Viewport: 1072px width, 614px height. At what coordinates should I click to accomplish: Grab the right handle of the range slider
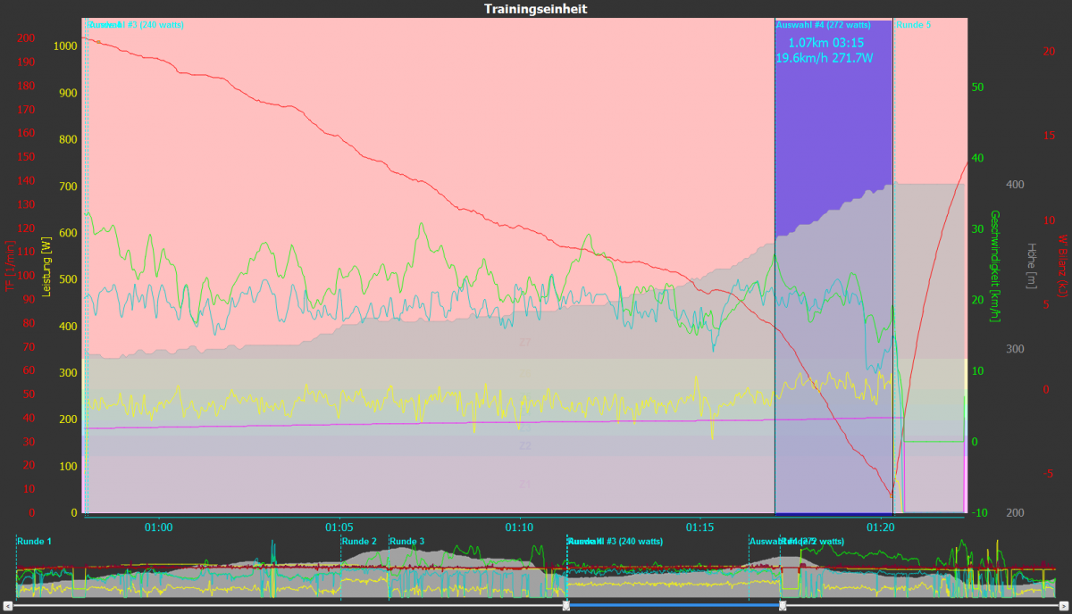[x=783, y=606]
